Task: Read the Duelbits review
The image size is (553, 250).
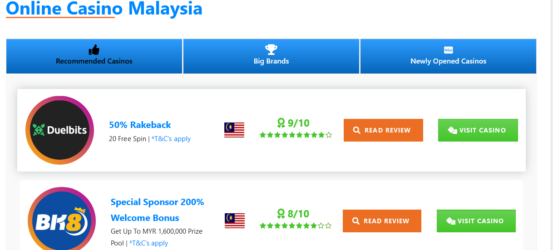Action: [x=383, y=130]
